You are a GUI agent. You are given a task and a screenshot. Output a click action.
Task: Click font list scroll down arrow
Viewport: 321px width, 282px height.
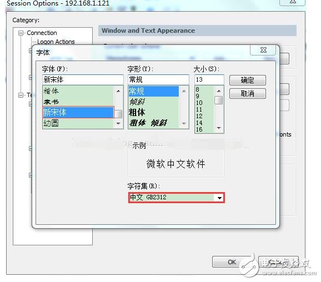coord(118,123)
